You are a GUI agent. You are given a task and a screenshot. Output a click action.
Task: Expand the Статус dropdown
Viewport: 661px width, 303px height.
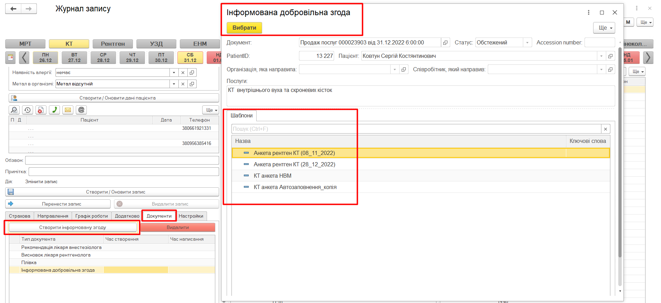click(527, 43)
